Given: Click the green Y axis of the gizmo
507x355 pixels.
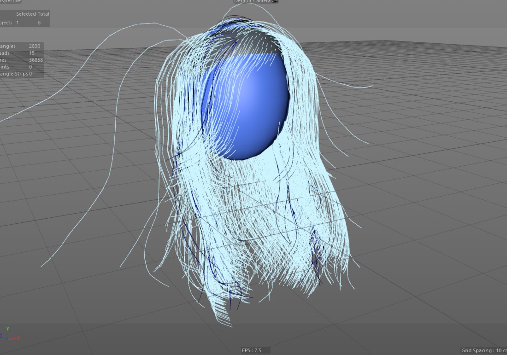Looking at the screenshot, I should coord(6,330).
